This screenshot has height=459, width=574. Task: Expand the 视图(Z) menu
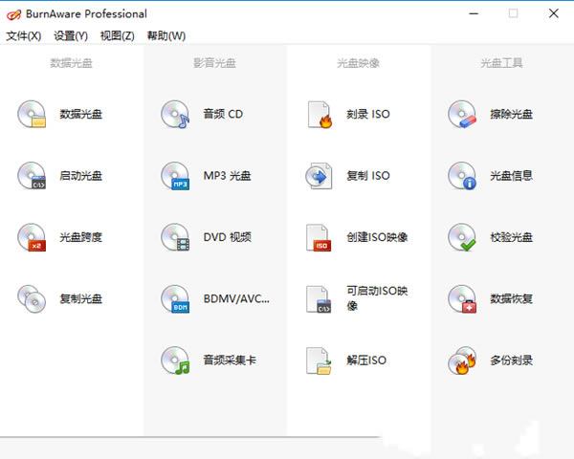click(x=117, y=35)
